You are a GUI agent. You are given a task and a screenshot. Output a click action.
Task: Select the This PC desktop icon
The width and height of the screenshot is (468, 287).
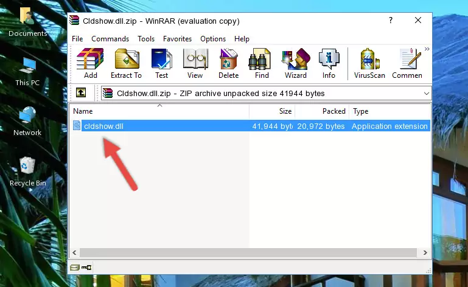pyautogui.click(x=27, y=72)
